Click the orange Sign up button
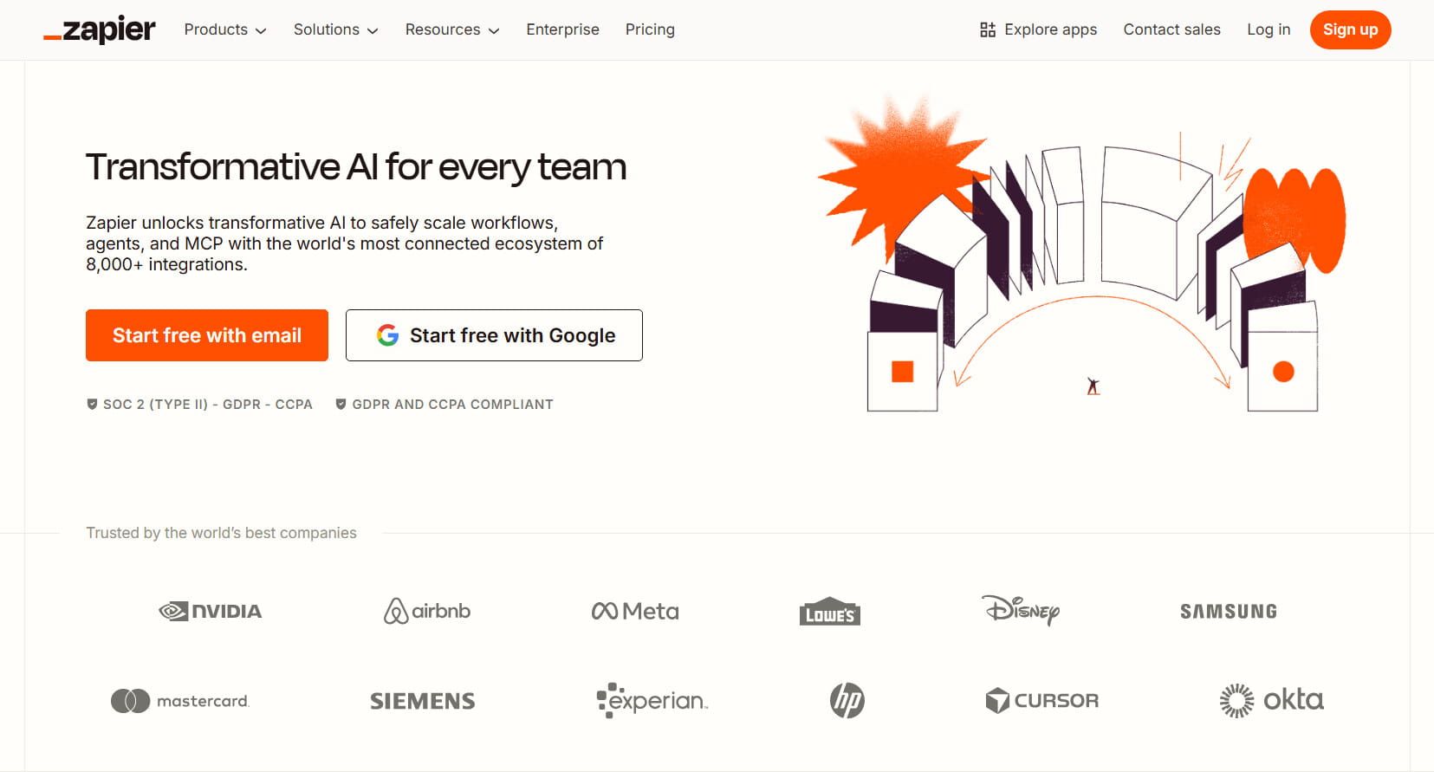 point(1350,29)
